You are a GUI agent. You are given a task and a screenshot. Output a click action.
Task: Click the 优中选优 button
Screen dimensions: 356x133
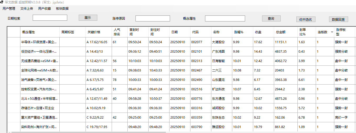click(x=306, y=19)
